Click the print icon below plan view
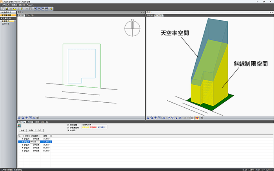This screenshot has width=274, height=171. pos(38,117)
